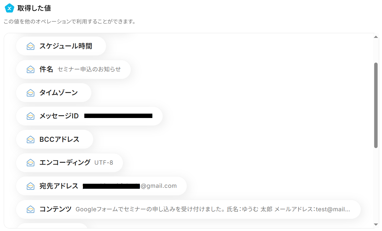This screenshot has width=382, height=231.
Task: Click envelope icon beside エンコーディング
Action: (30, 163)
